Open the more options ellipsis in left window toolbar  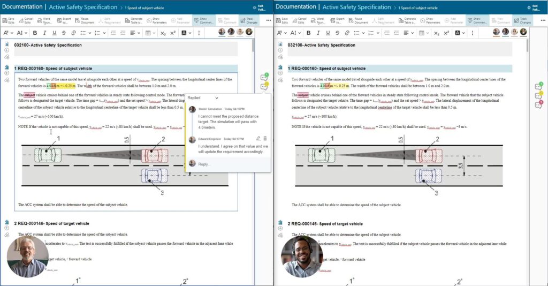click(x=269, y=21)
